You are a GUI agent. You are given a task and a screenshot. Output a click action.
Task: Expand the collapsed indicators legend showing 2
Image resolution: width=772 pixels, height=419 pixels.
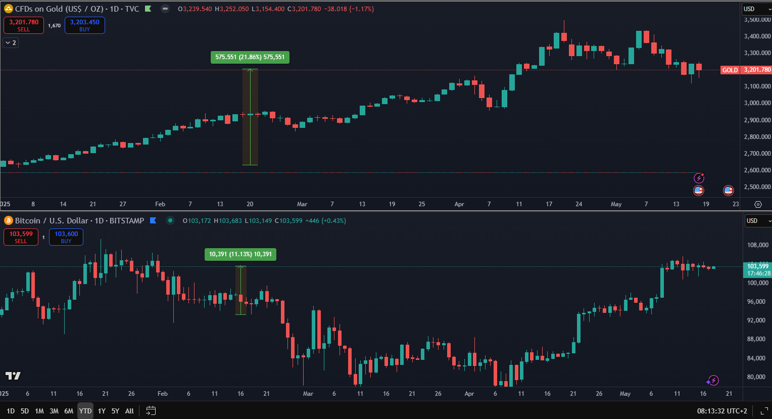[x=11, y=43]
